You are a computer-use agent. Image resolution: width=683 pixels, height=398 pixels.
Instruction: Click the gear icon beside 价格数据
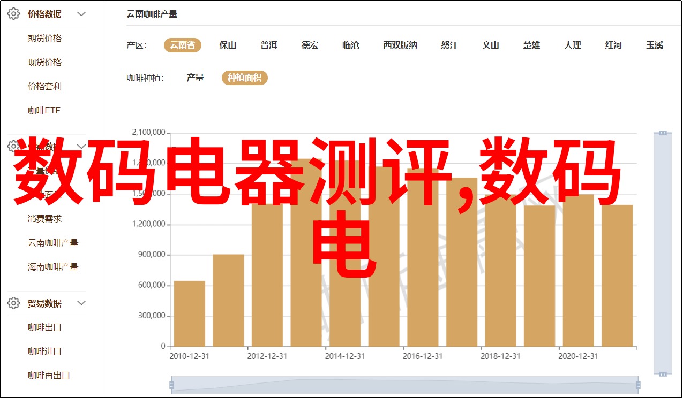click(x=13, y=14)
